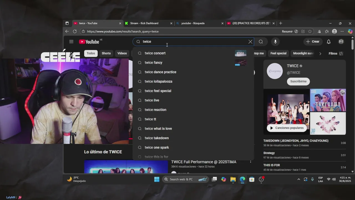This screenshot has height=200, width=355.
Task: Open the Strategy song row
Action: [x=305, y=155]
